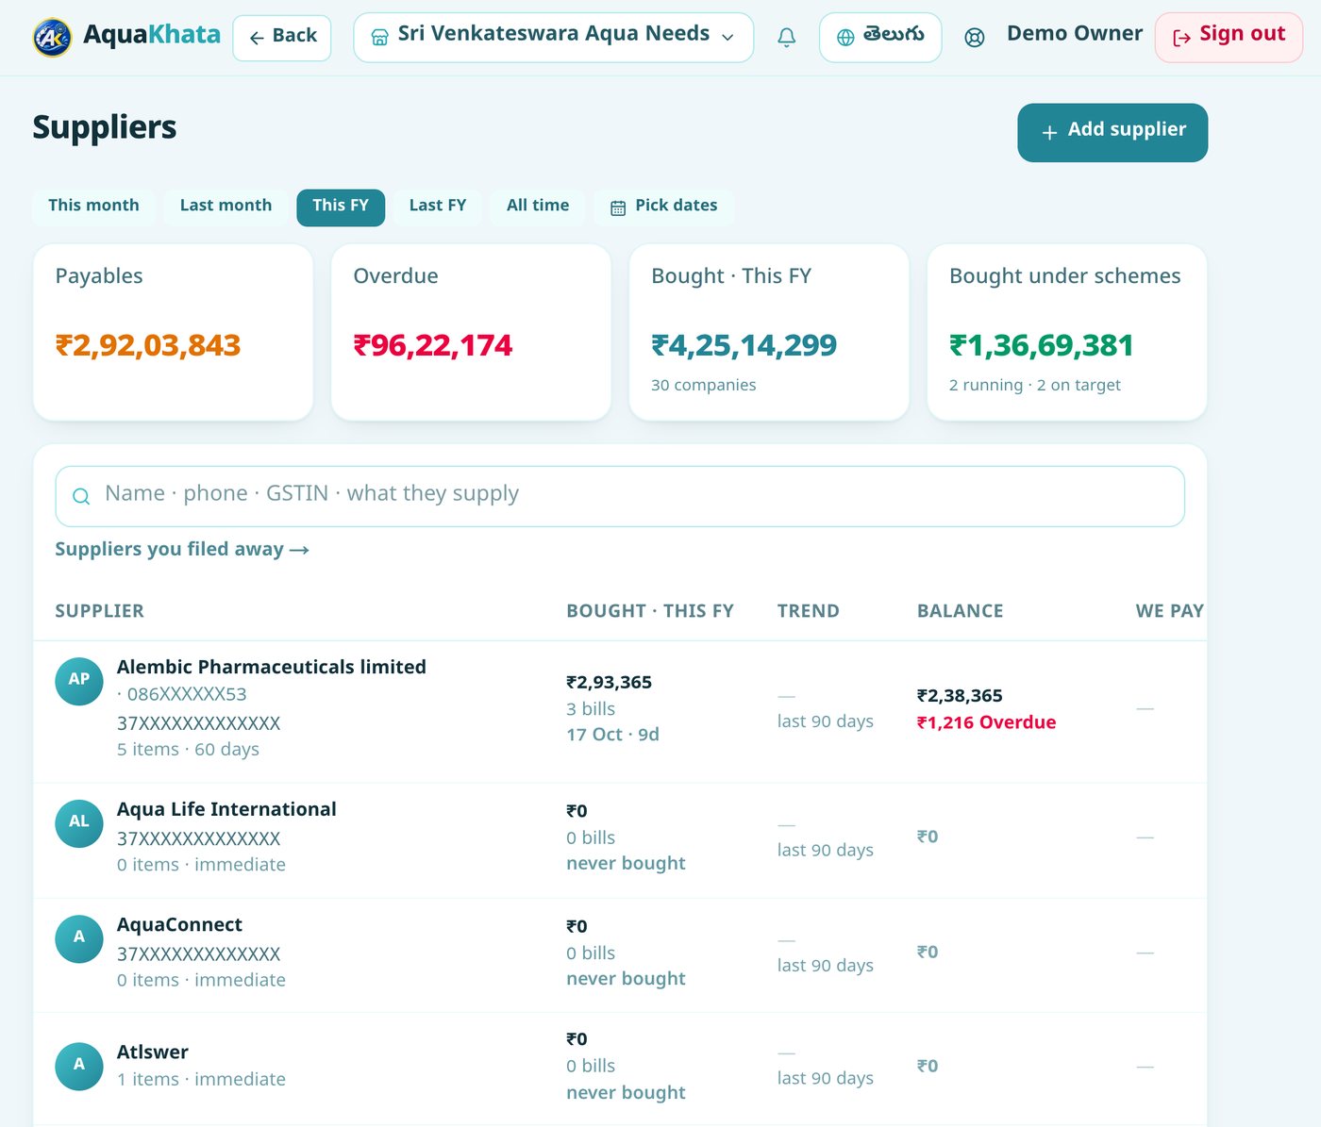The height and width of the screenshot is (1127, 1321).
Task: Open the Pick dates calendar picker
Action: point(664,207)
